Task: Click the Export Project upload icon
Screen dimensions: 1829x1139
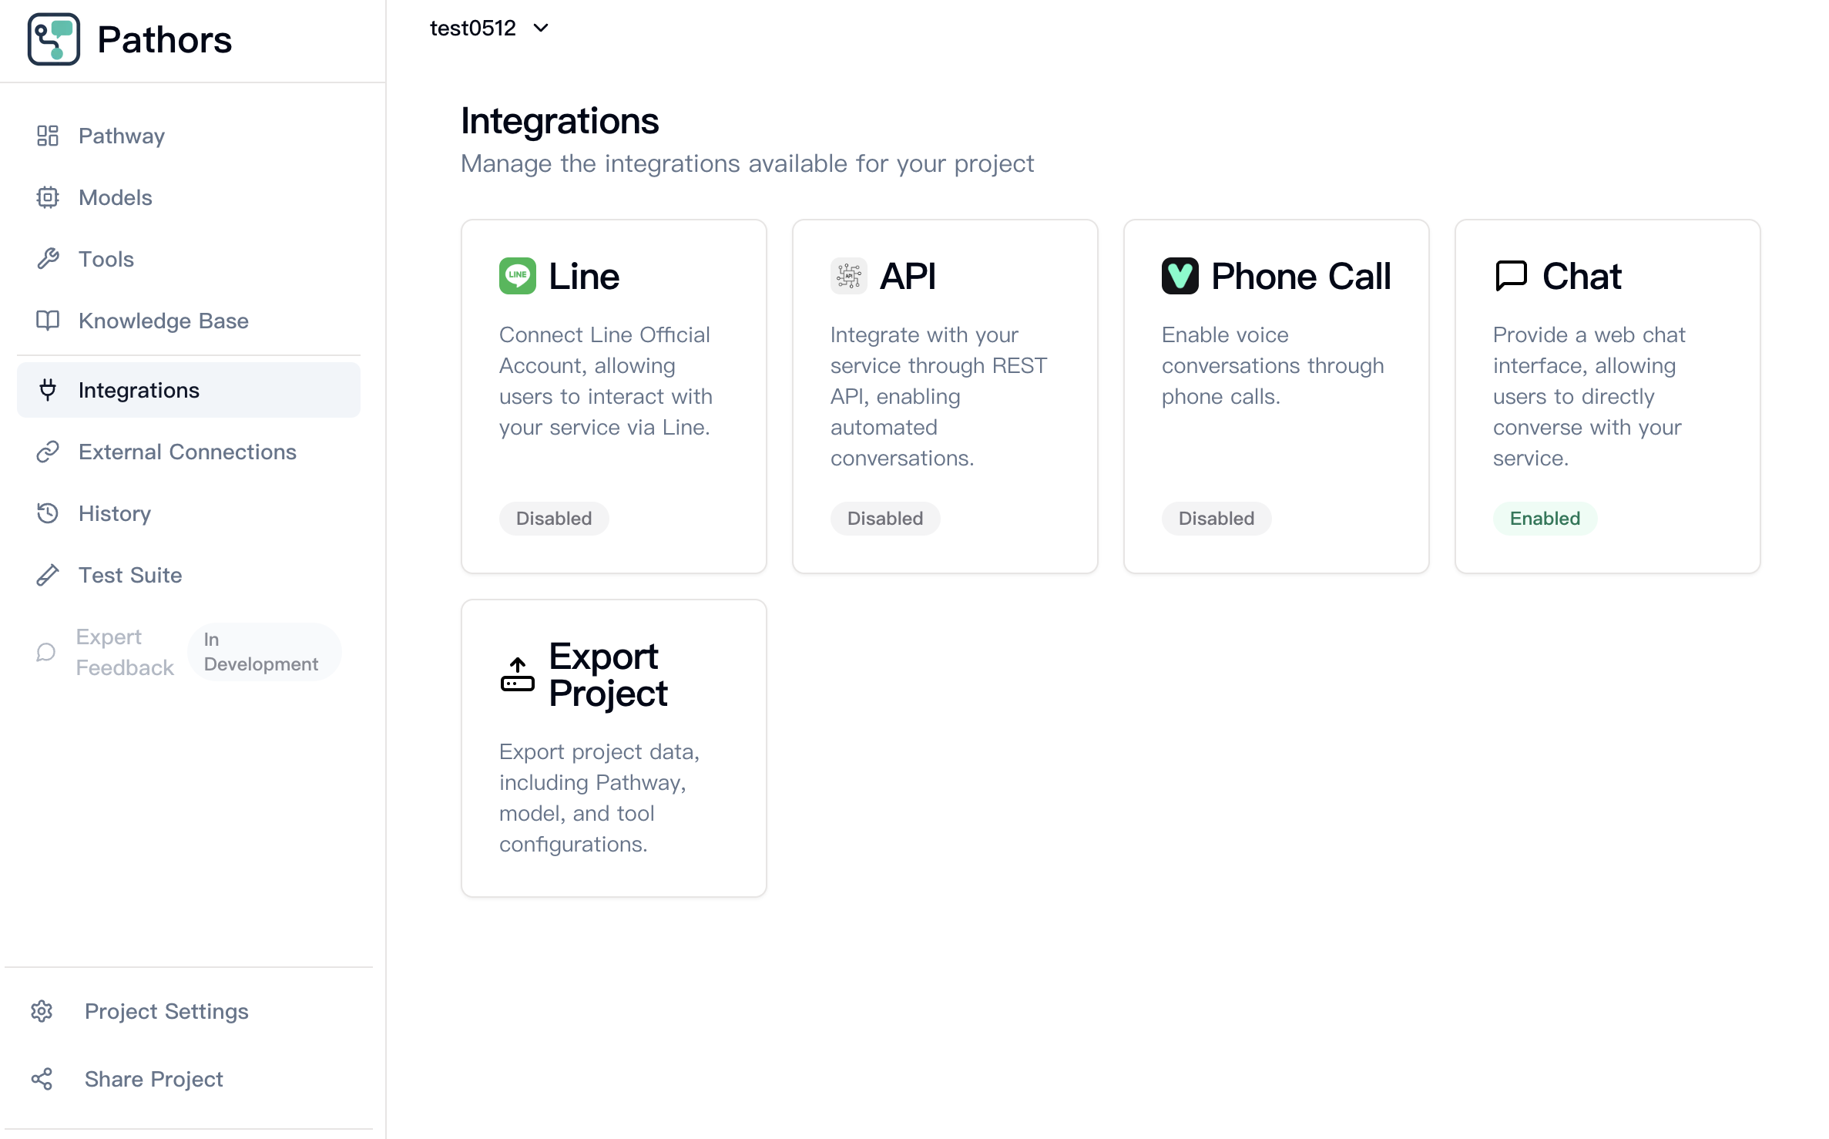Action: pyautogui.click(x=518, y=674)
